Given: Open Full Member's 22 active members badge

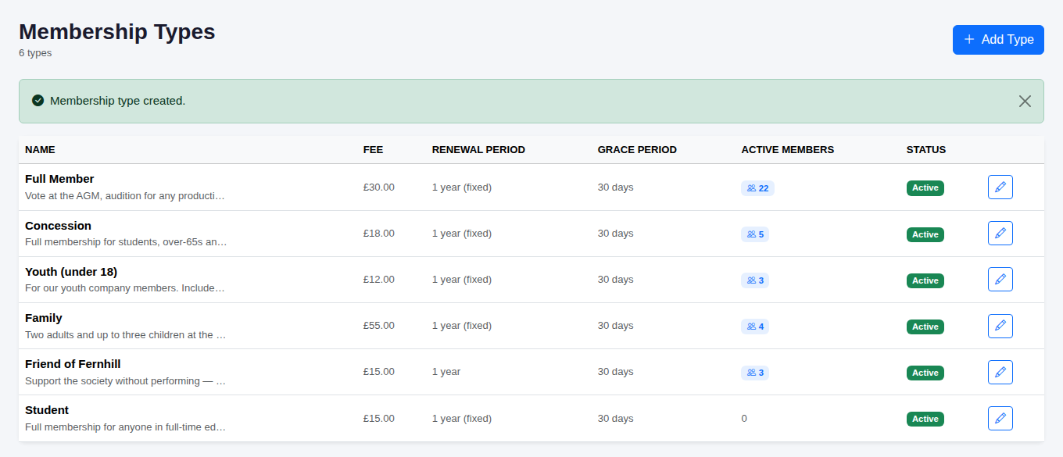Looking at the screenshot, I should click(757, 188).
